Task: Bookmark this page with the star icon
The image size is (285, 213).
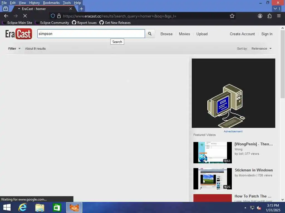Action: [x=232, y=16]
